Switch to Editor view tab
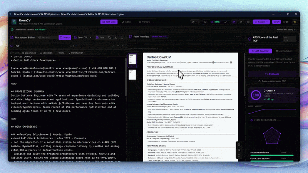 (x=127, y=22)
